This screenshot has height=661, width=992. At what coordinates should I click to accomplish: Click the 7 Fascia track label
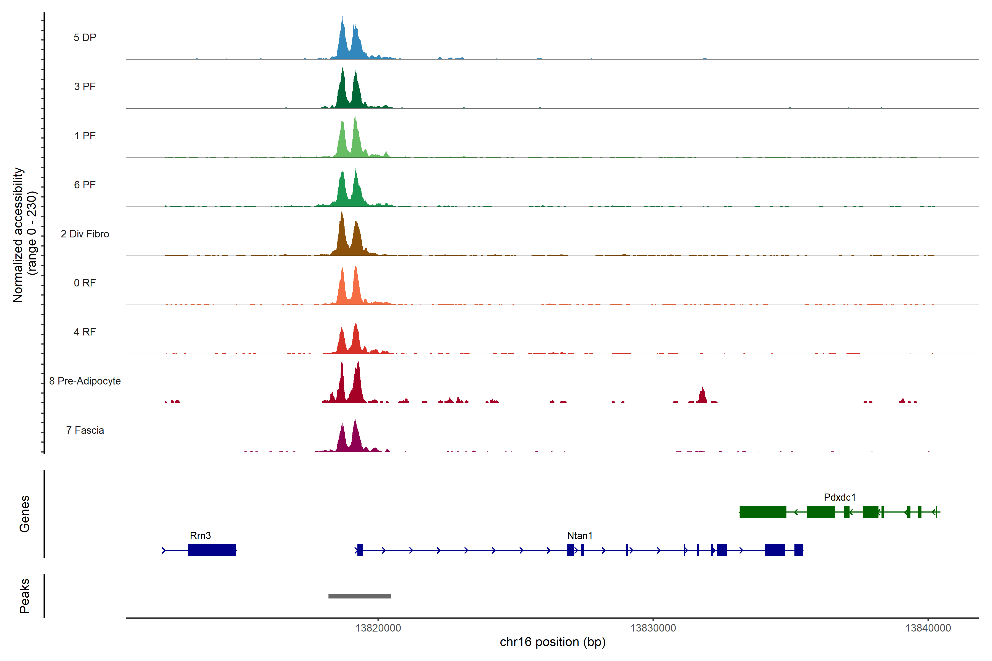[x=85, y=430]
